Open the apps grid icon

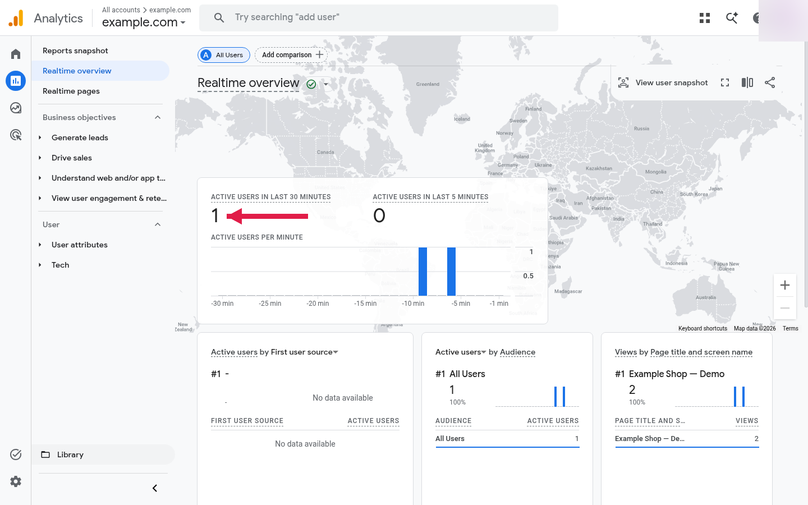point(705,18)
